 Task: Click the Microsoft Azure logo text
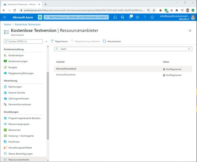click(23, 18)
